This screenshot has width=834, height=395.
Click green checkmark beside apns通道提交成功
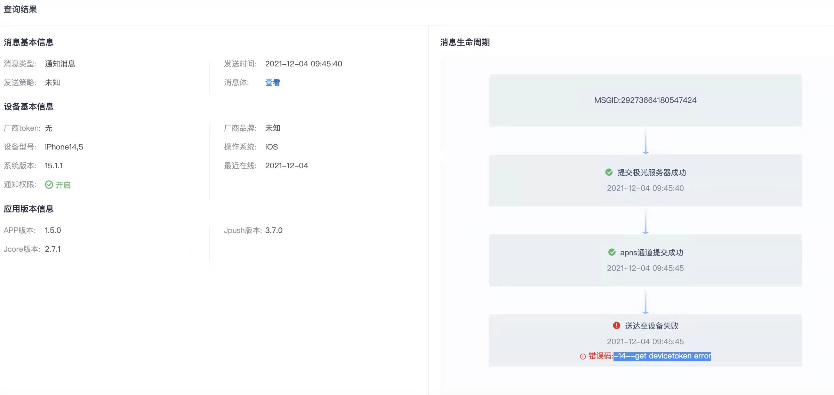coord(612,252)
